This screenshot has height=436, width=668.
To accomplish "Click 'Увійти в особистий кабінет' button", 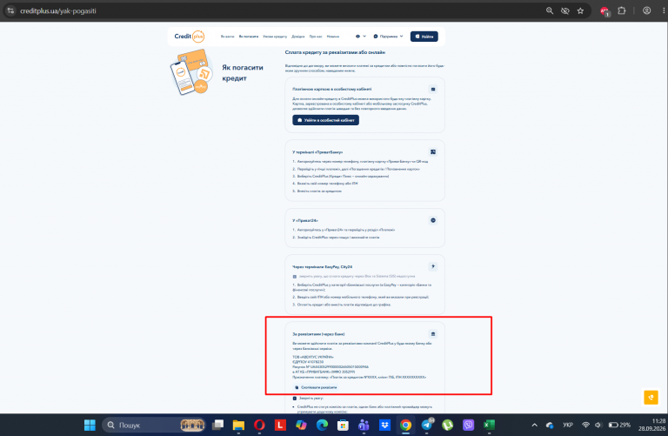I will point(325,120).
